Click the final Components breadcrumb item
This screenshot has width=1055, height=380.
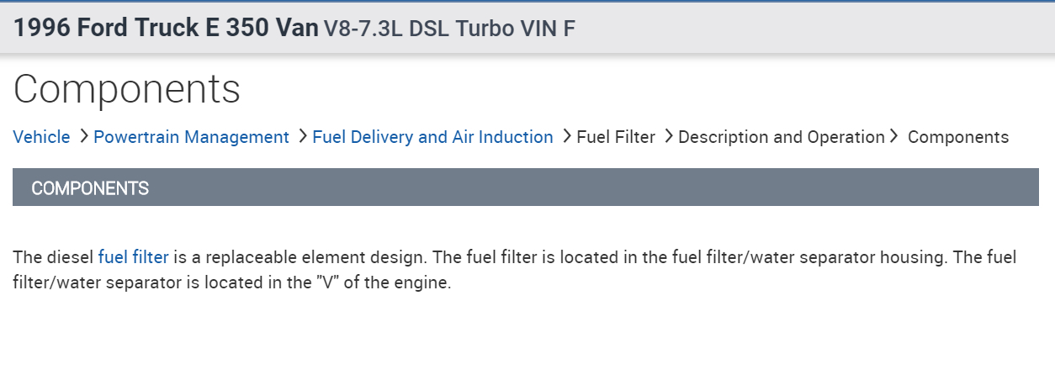point(957,137)
